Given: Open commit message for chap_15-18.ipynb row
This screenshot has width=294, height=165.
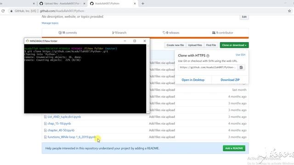Looking at the screenshot, I should point(162,123).
